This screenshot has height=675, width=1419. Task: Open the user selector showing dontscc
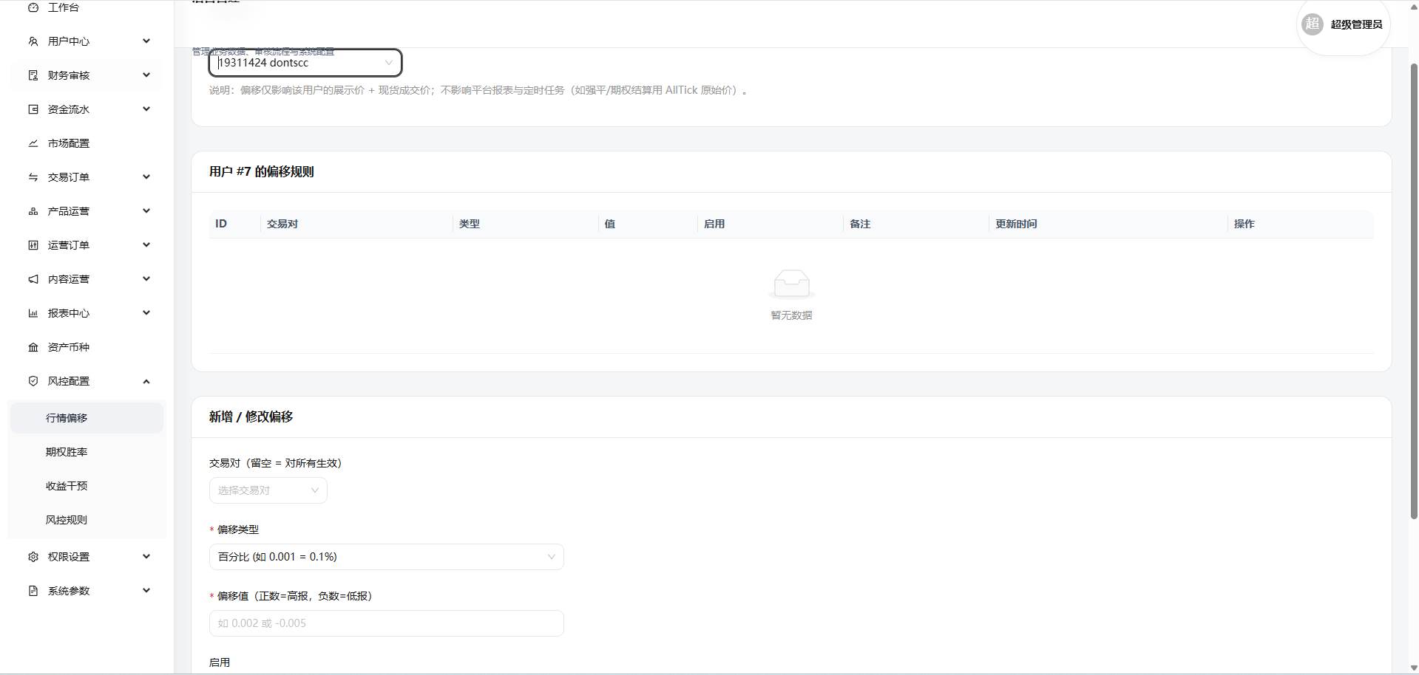(305, 63)
